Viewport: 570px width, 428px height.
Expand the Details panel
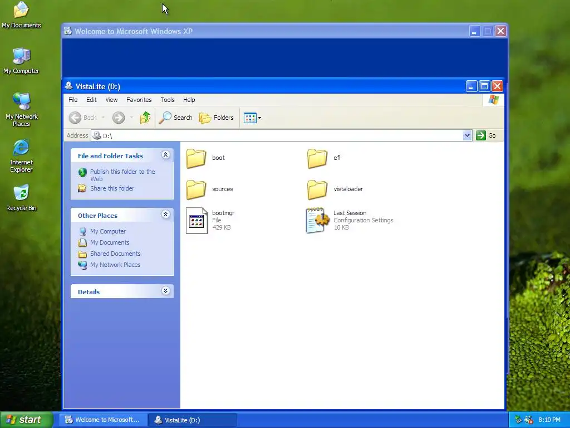point(165,291)
